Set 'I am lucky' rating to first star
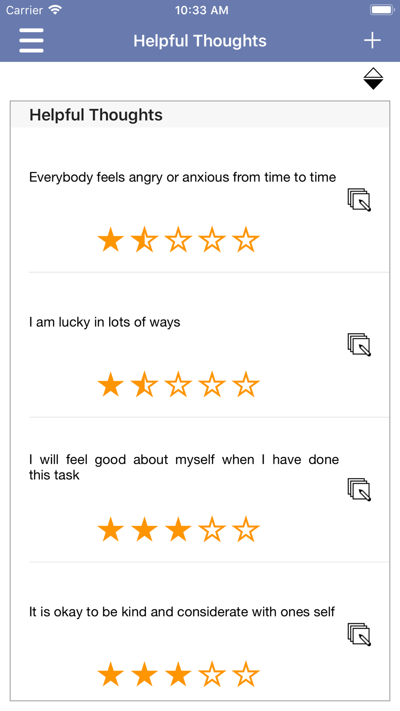 point(110,384)
